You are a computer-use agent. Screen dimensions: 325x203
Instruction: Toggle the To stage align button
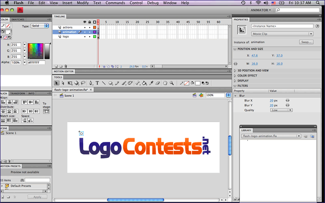(x=46, y=111)
